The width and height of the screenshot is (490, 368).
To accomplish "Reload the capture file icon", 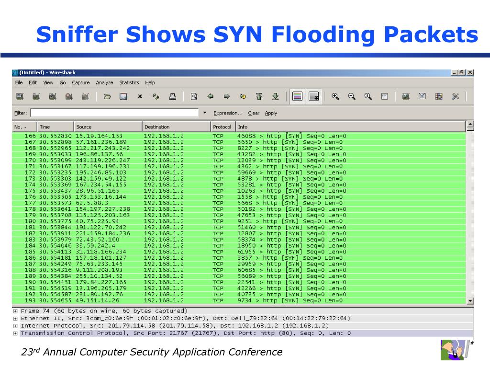I will (x=156, y=96).
